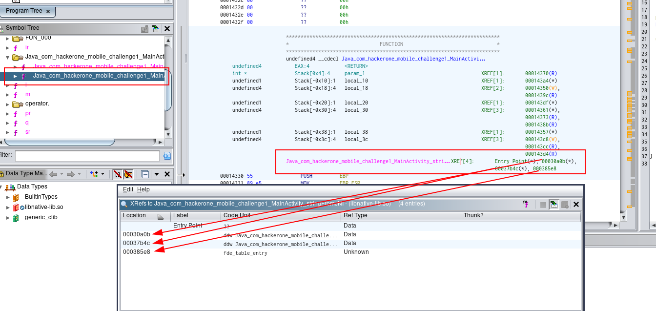
Task: Expand the 'sr' function node
Action: pos(7,132)
